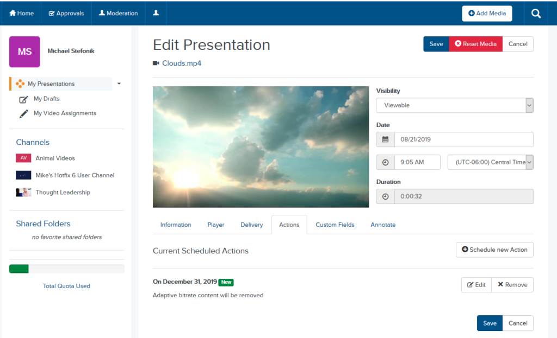Click the top Cancel button

[518, 44]
